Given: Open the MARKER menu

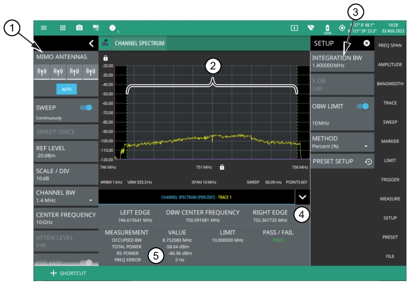Looking at the screenshot, I should coord(394,141).
